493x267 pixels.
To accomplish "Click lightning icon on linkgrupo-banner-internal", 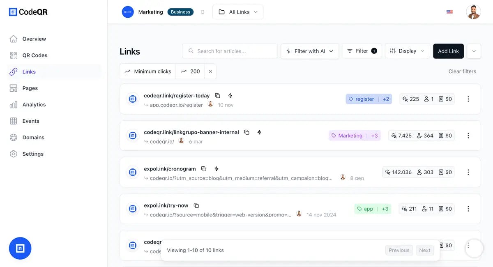I will 259,132.
